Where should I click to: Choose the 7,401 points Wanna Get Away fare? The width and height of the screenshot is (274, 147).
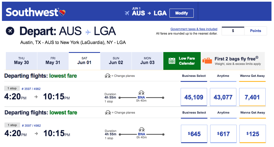click(x=252, y=97)
